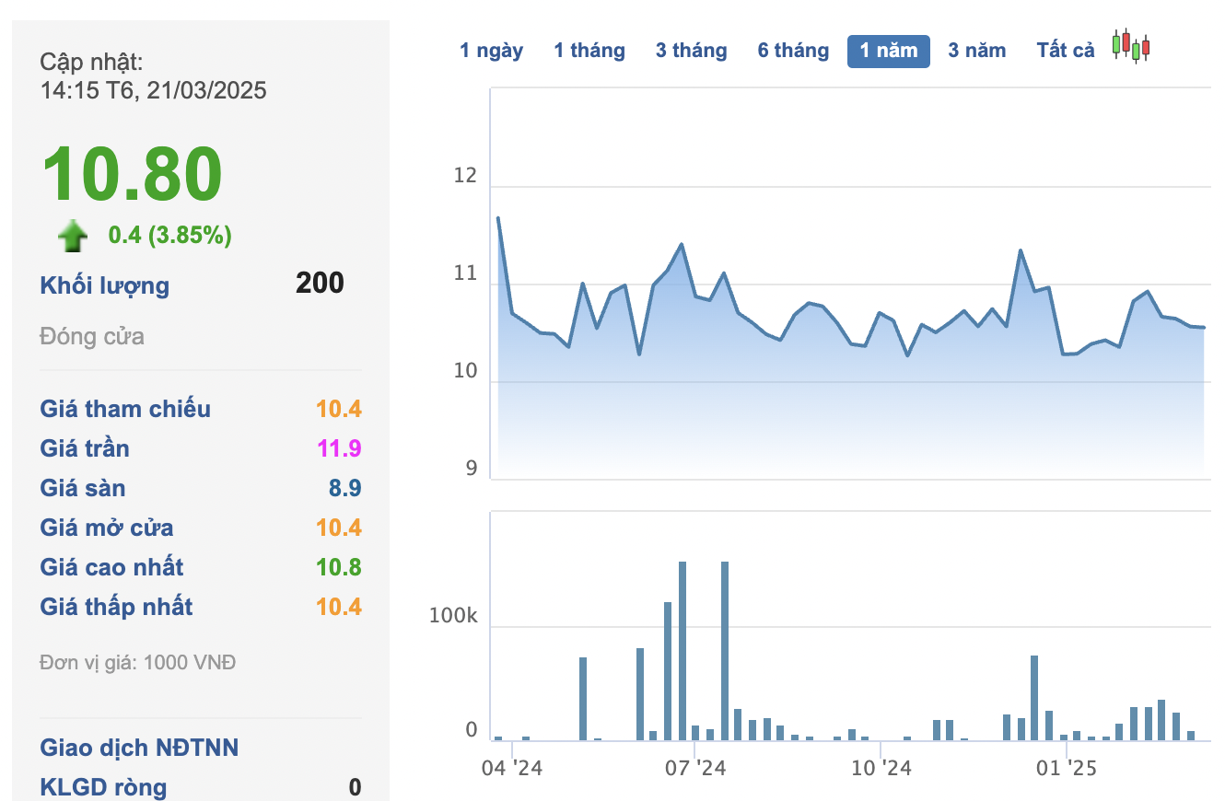Click the Giao dịch NĐTNN heading
1225x801 pixels.
[139, 747]
